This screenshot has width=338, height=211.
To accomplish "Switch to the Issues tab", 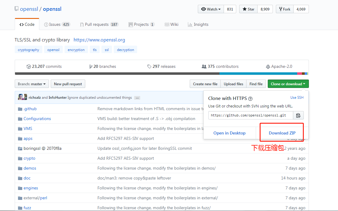I will [x=57, y=24].
